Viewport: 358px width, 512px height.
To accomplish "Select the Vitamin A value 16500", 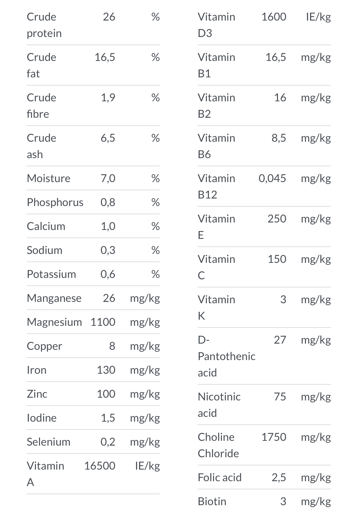I will (100, 466).
